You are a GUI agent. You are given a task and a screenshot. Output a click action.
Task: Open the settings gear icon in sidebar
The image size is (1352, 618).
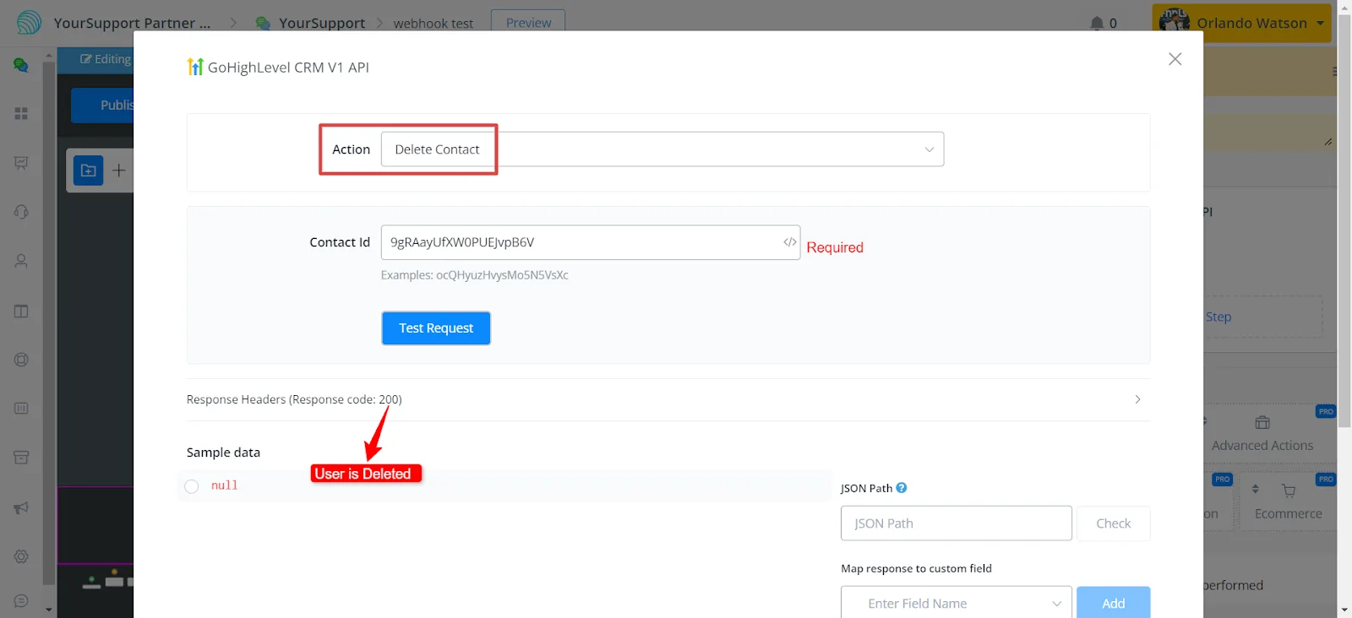pyautogui.click(x=21, y=556)
